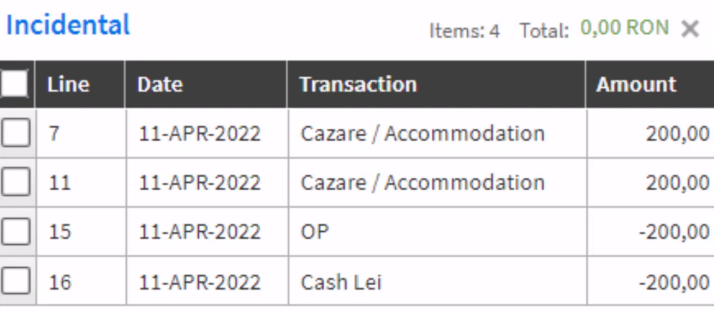Screen dimensions: 714x313
Task: Select the Cazare / Accommodation entry on line 7
Action: [423, 134]
